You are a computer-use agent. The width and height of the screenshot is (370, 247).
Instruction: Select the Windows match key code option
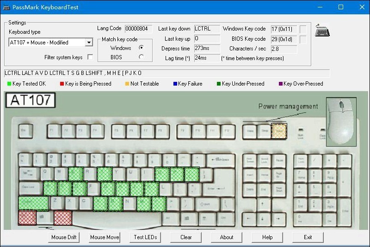click(141, 48)
